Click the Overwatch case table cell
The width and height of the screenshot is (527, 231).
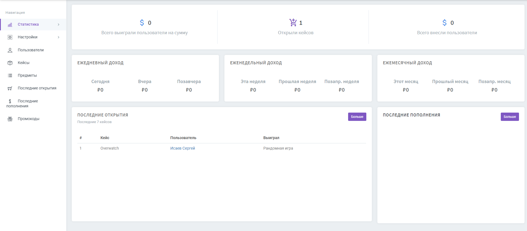(110, 148)
